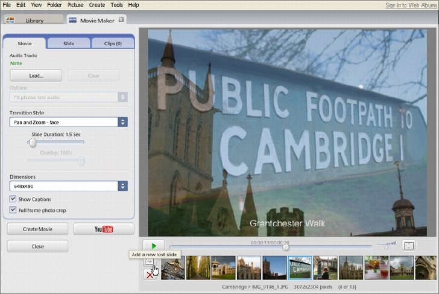Adjust the volume control icon
This screenshot has width=439, height=294.
coord(387,245)
